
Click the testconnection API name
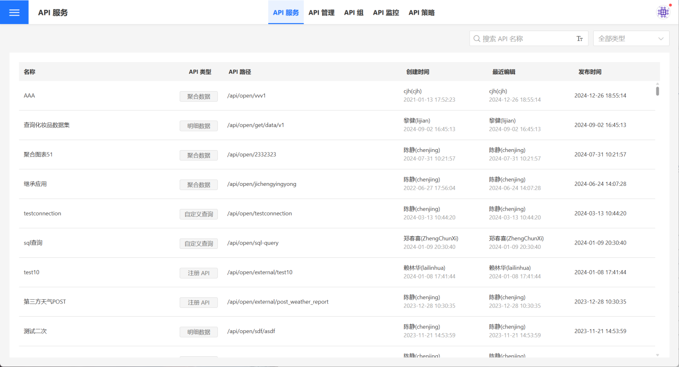[x=42, y=214]
